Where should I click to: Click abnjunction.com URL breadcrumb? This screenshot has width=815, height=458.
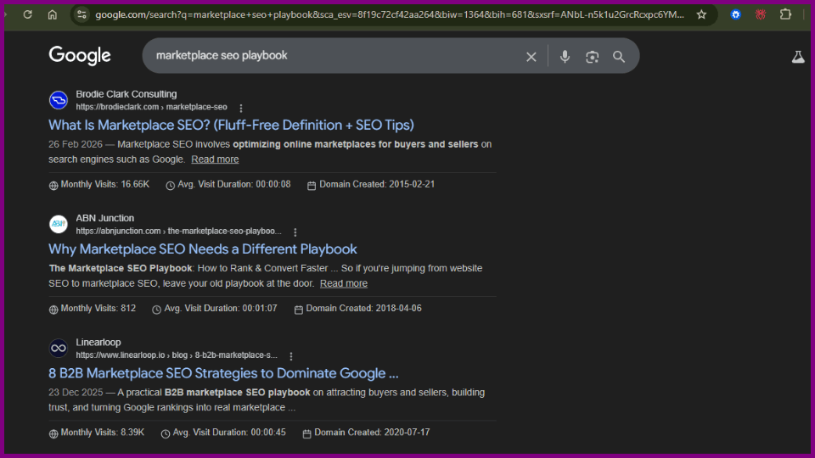point(178,231)
